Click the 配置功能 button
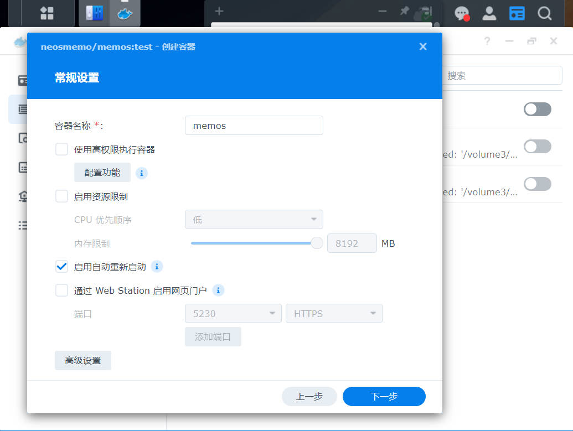The width and height of the screenshot is (573, 431). (102, 173)
